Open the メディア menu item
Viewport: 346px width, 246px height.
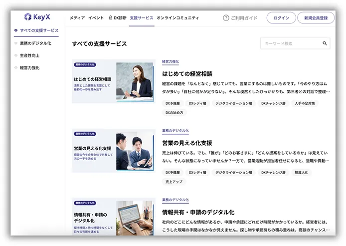77,18
